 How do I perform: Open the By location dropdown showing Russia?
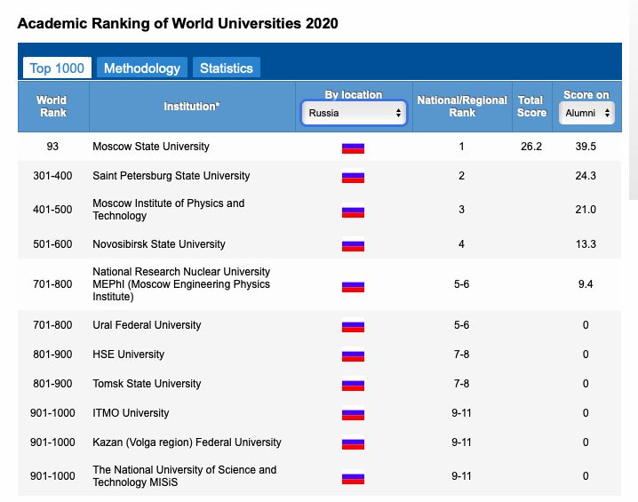point(354,113)
